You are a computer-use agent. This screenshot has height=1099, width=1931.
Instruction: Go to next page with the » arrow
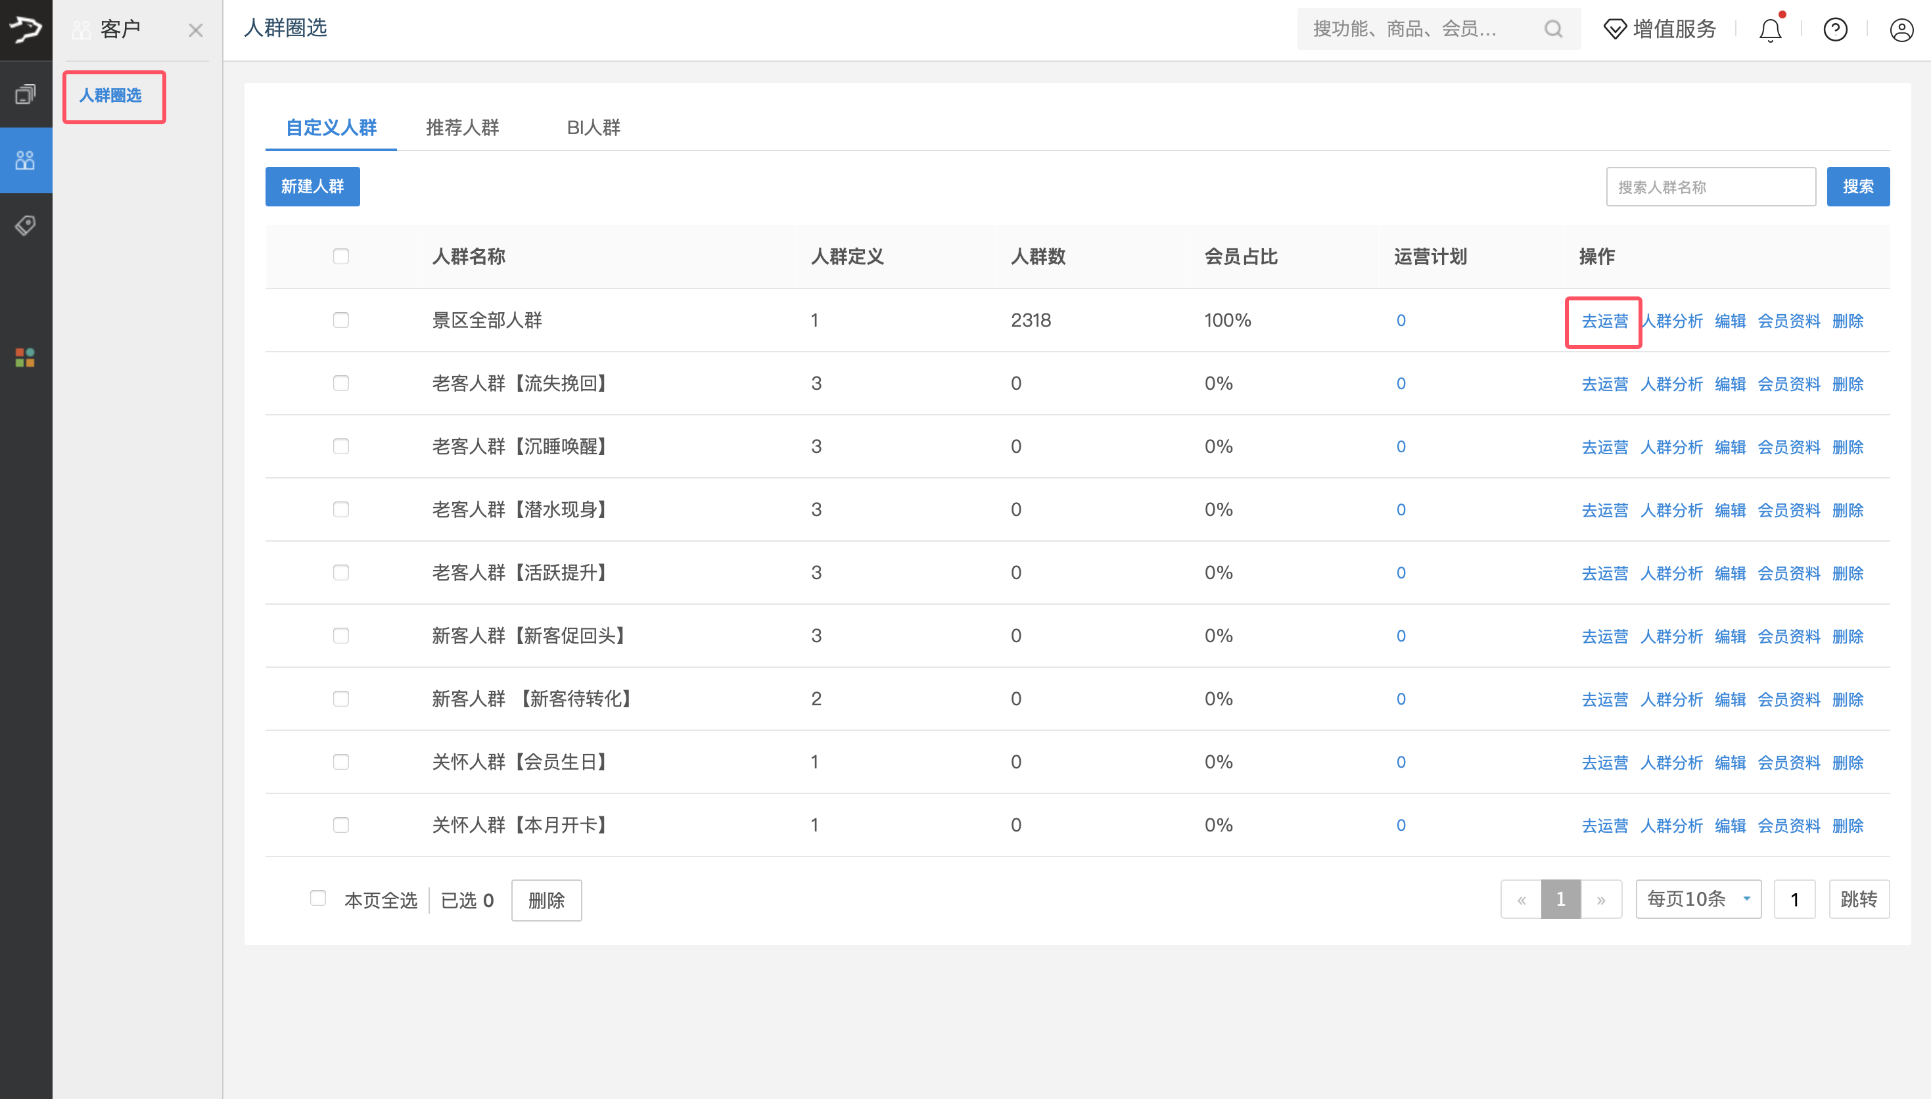coord(1601,899)
